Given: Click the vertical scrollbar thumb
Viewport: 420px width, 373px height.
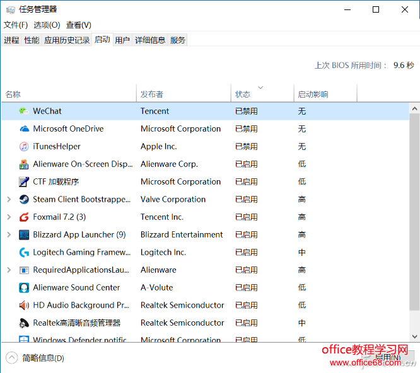Looking at the screenshot, I should [x=414, y=212].
